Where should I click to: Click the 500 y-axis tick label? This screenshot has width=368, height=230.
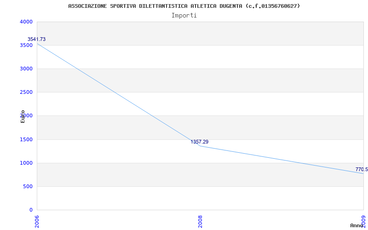pyautogui.click(x=28, y=187)
